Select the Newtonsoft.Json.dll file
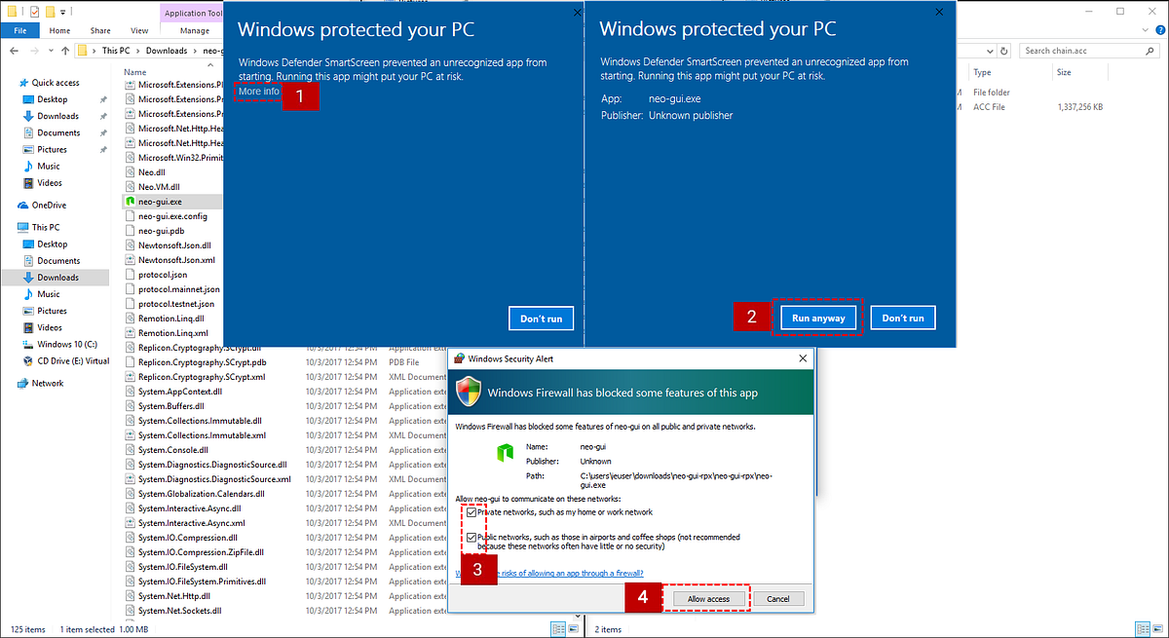This screenshot has width=1169, height=638. click(174, 245)
